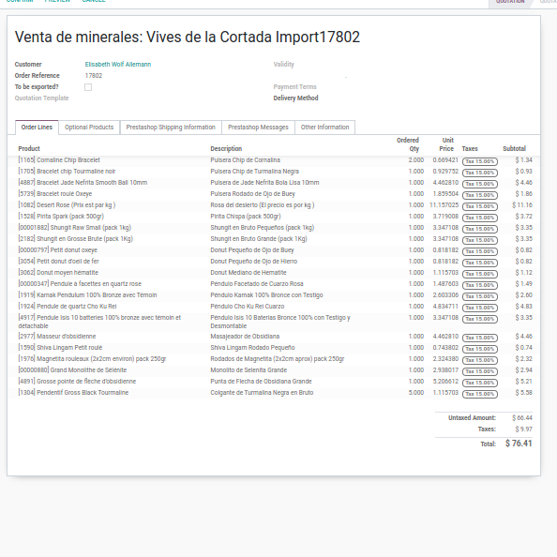Select product [00000880] Grand Monolithe de Sélénite
Viewport: 557px width, 557px height.
(x=72, y=370)
